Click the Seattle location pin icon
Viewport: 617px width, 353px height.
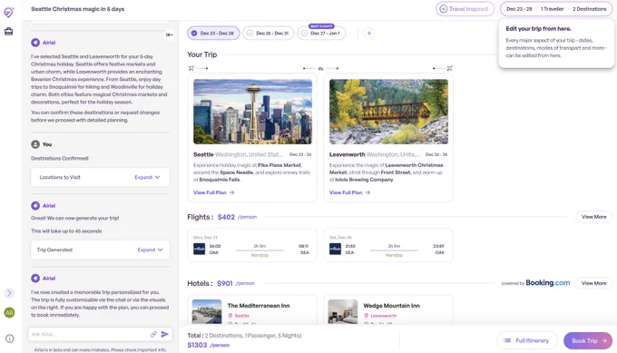pyautogui.click(x=230, y=316)
